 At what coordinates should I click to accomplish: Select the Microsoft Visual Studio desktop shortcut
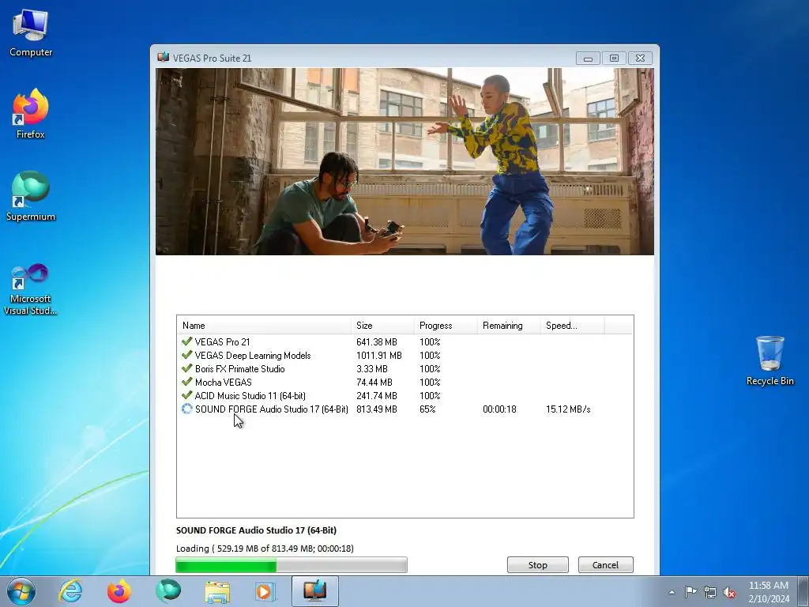click(x=31, y=289)
